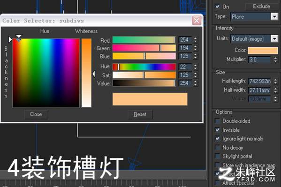Click the Blue slider bar
Image resolution: width=281 pixels, height=187 pixels.
click(x=144, y=56)
